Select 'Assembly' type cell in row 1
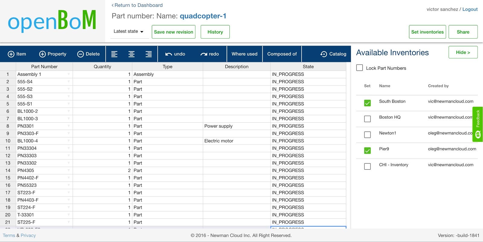483x242 pixels. click(168, 74)
